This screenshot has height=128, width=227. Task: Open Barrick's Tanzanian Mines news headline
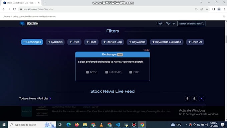coord(111,111)
